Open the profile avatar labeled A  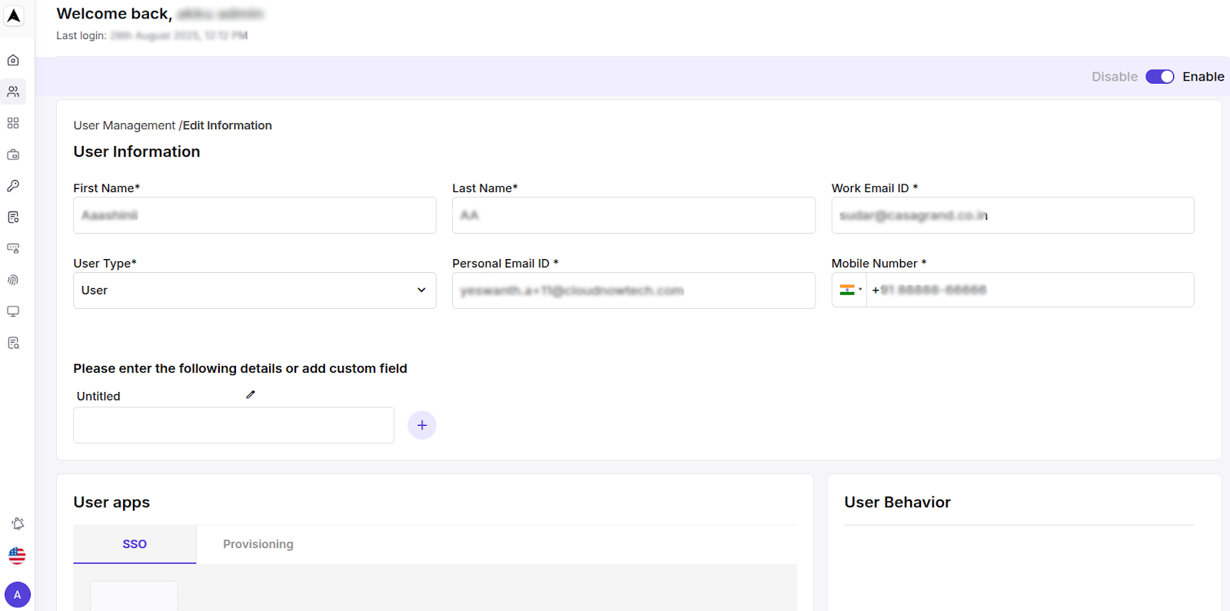tap(18, 595)
